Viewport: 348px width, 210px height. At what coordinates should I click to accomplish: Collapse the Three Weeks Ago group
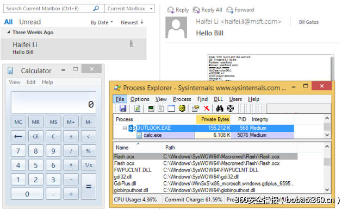click(9, 32)
